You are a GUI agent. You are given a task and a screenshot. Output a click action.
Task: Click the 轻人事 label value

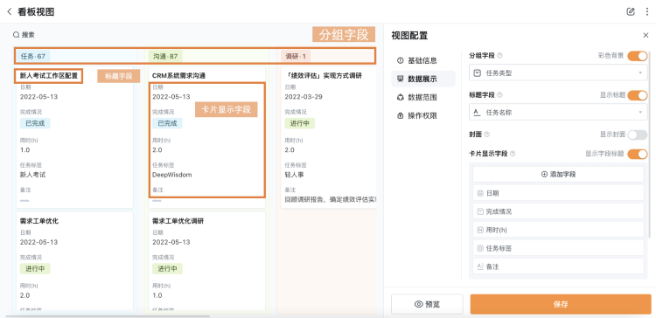point(295,175)
